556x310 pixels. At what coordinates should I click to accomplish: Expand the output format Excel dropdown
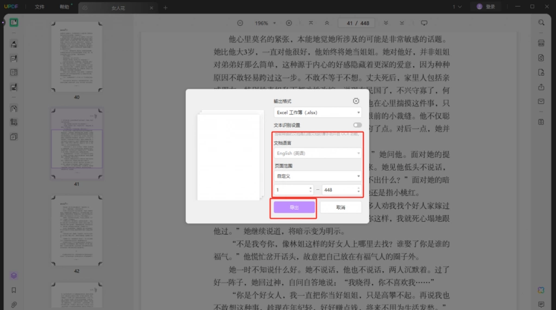[x=317, y=113]
